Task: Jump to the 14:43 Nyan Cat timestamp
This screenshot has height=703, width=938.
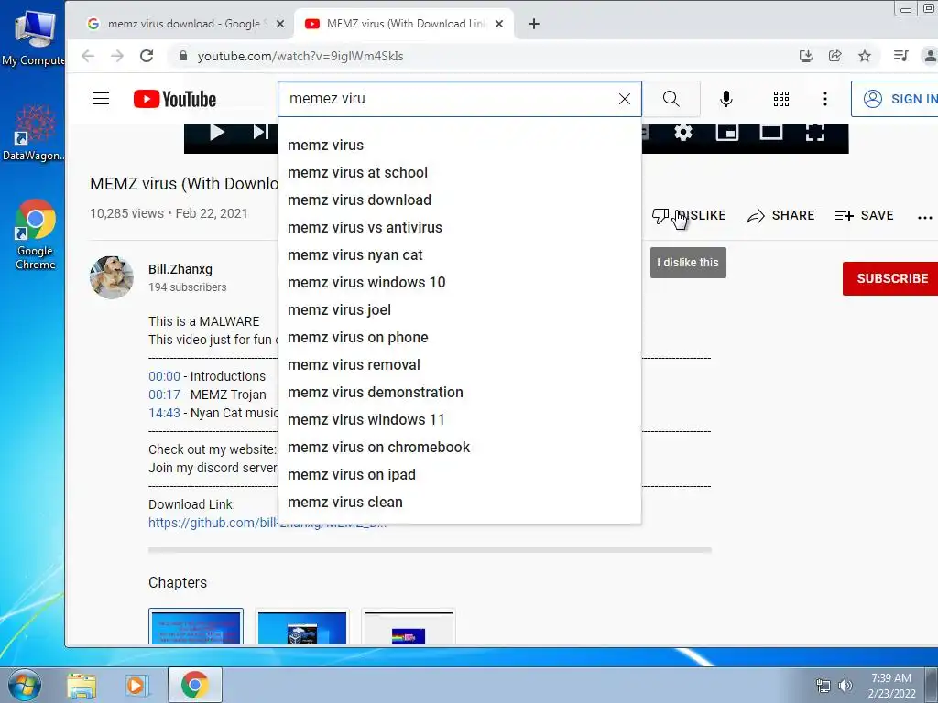Action: coord(164,413)
